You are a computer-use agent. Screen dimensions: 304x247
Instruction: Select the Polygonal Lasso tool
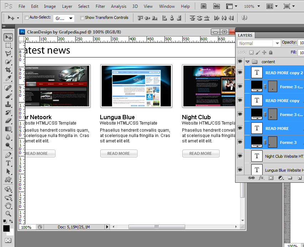(8, 54)
